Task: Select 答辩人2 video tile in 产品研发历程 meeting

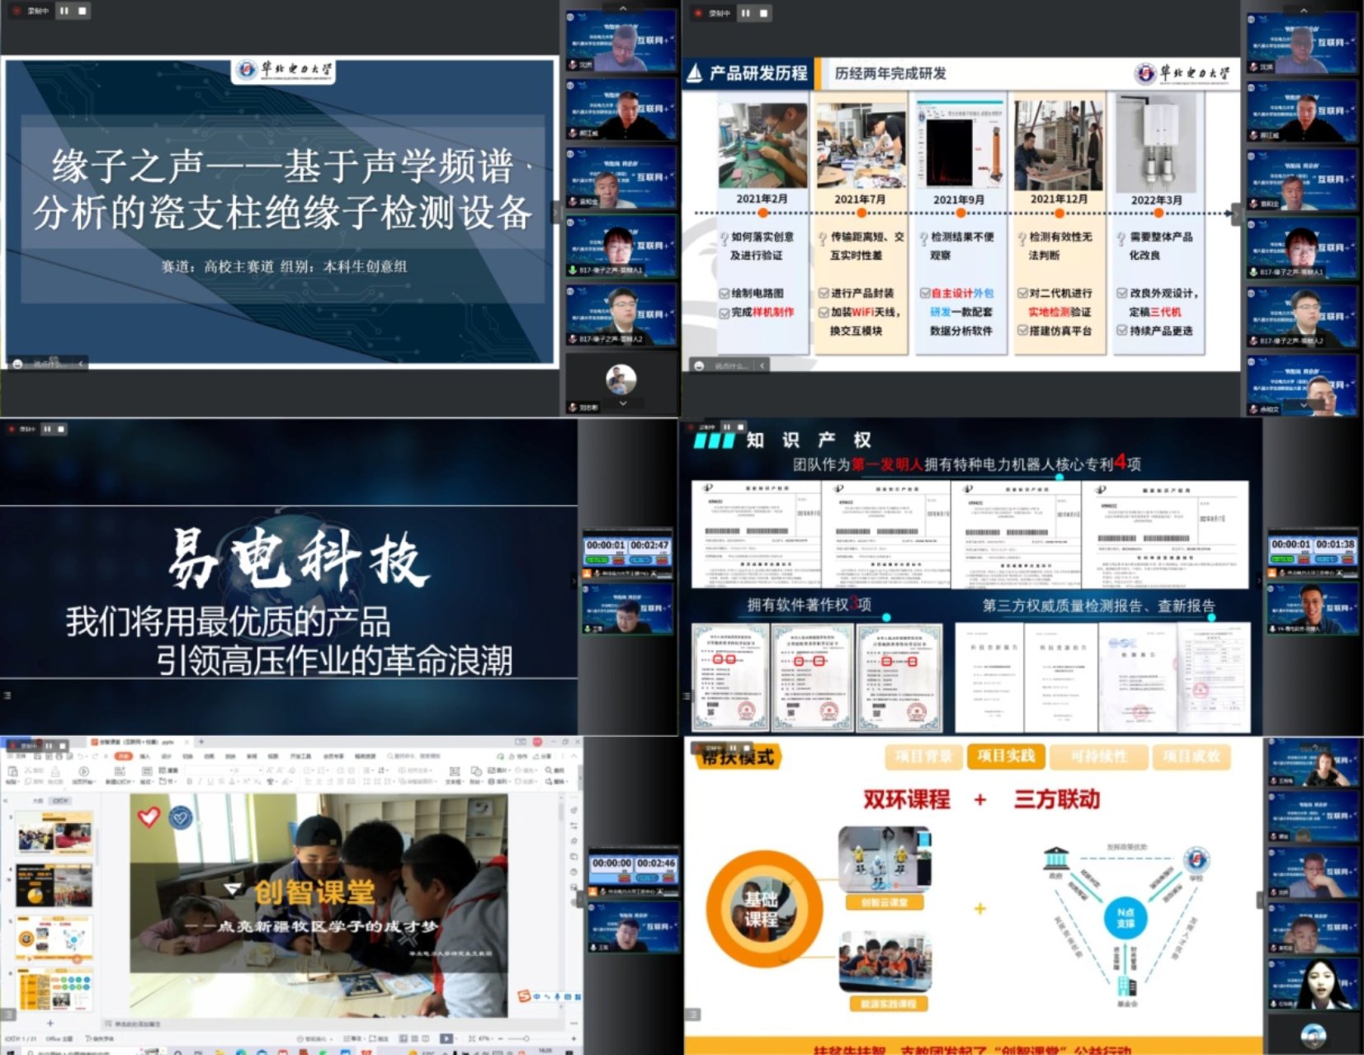Action: point(1302,316)
